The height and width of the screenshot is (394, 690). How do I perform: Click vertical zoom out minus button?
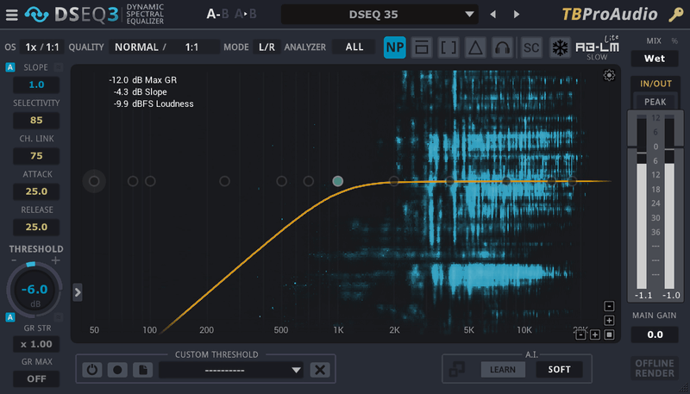click(609, 306)
